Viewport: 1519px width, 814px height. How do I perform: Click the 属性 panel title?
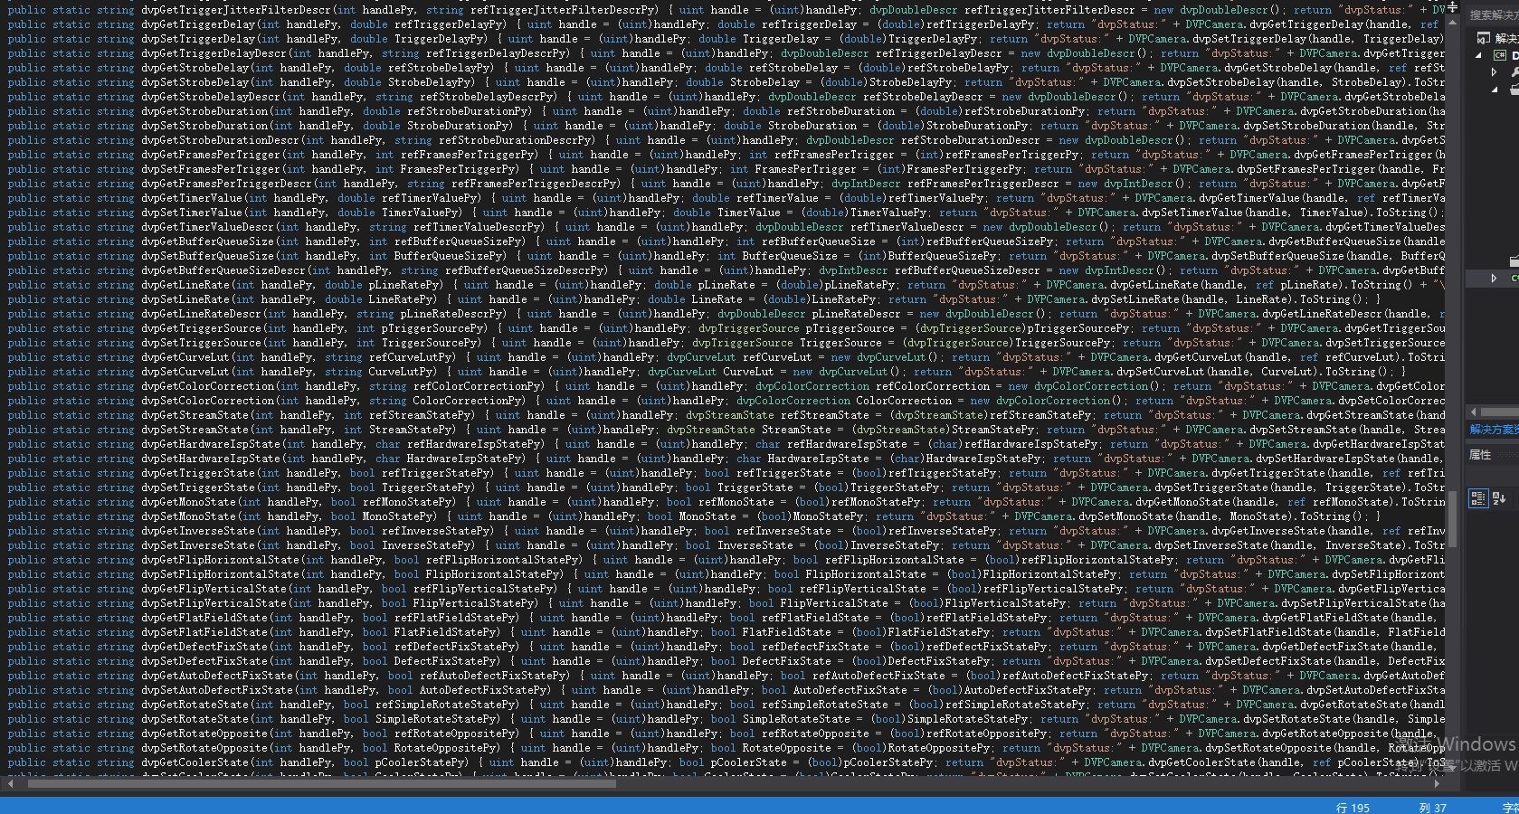pos(1480,455)
